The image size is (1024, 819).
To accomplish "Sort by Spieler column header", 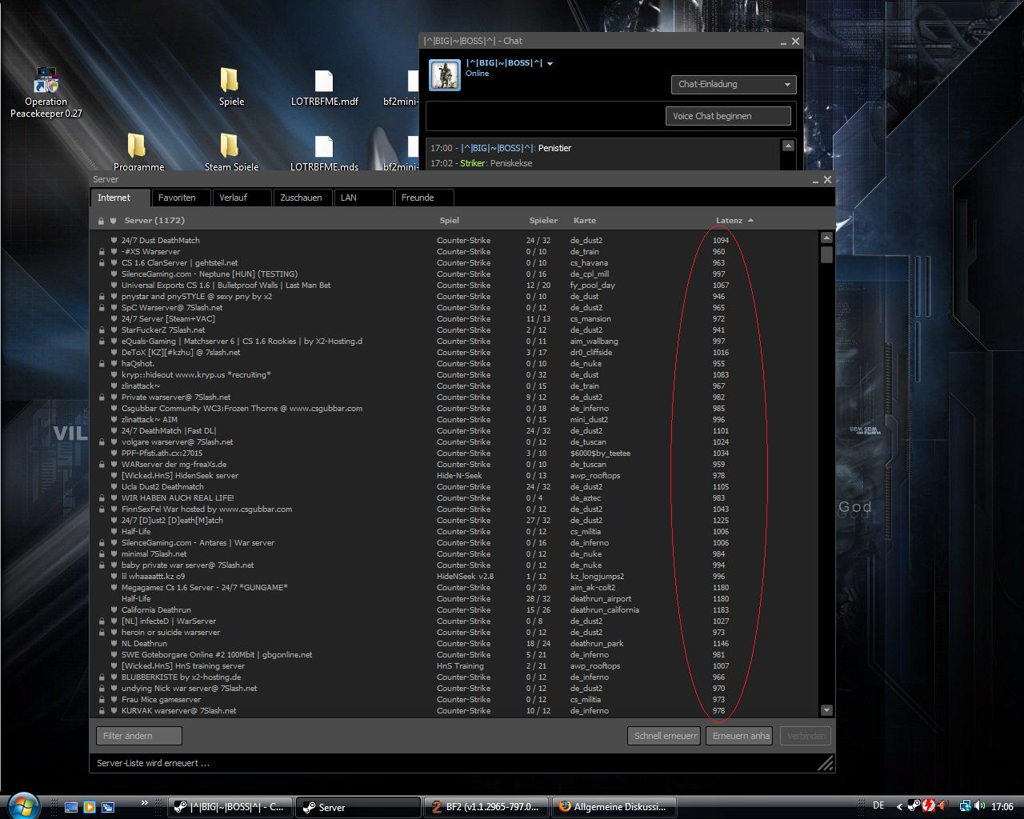I will tap(543, 221).
